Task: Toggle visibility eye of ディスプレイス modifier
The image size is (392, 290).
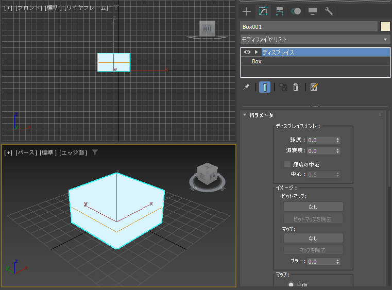Action: coord(247,52)
